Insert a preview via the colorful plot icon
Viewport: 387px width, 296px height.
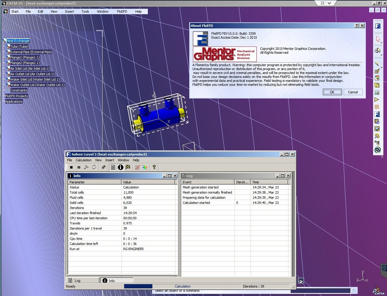click(145, 167)
